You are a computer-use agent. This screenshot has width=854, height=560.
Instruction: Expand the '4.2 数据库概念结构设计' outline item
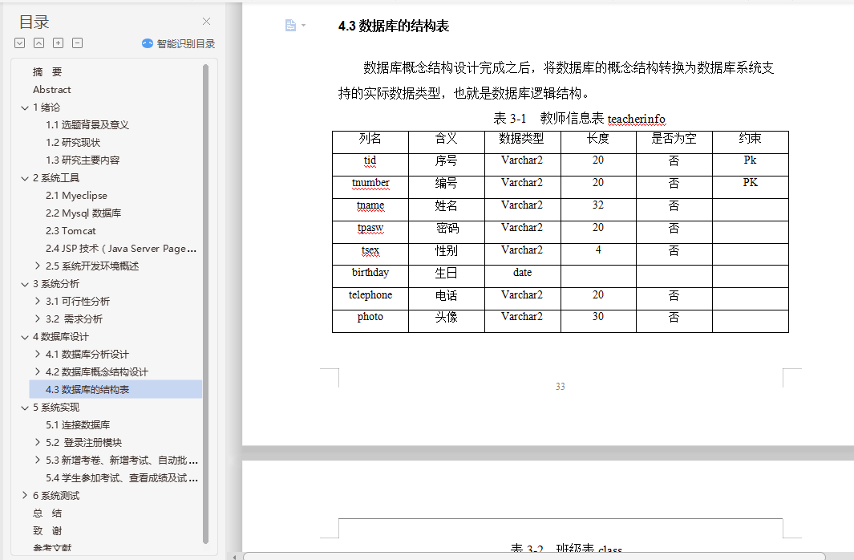click(x=37, y=371)
